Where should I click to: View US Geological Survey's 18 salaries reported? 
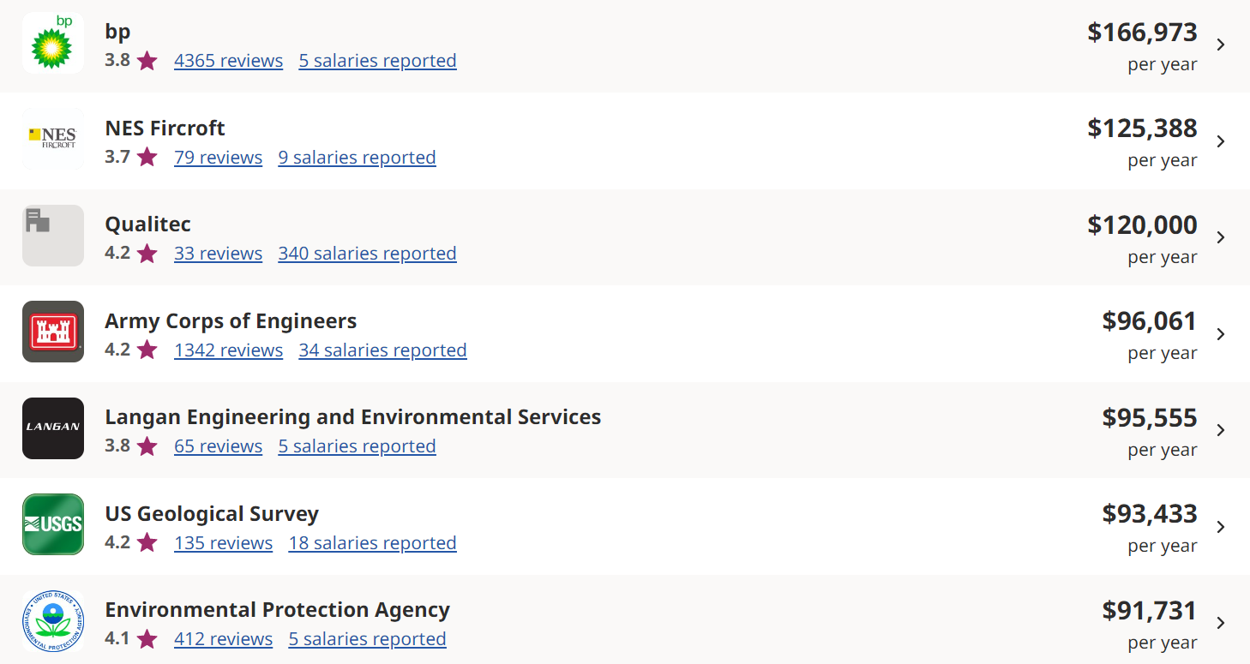pyautogui.click(x=372, y=543)
